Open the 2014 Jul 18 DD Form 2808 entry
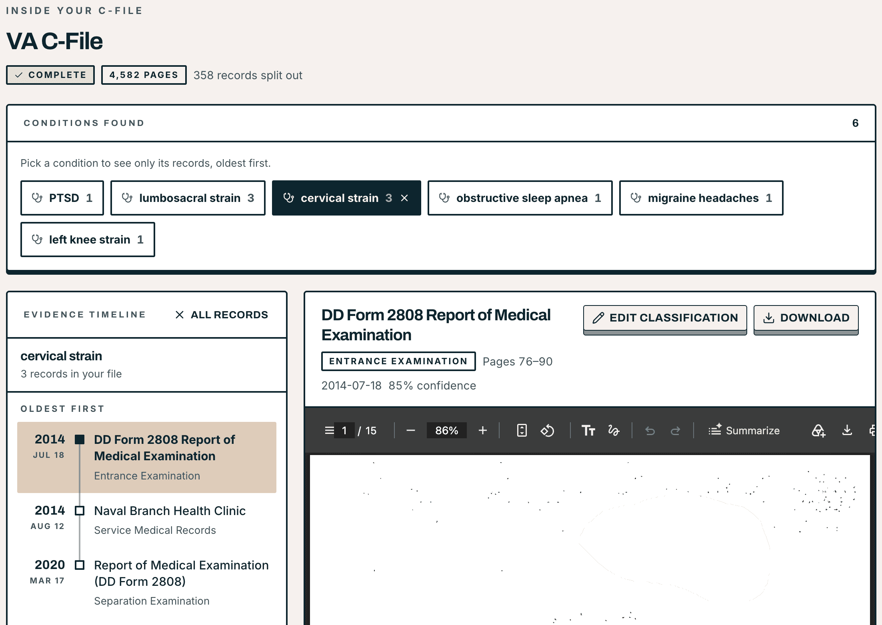This screenshot has width=882, height=625. (147, 457)
